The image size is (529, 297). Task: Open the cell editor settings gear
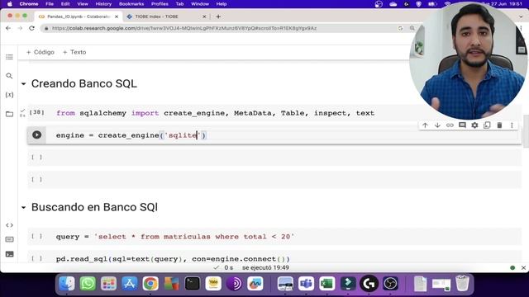point(474,125)
